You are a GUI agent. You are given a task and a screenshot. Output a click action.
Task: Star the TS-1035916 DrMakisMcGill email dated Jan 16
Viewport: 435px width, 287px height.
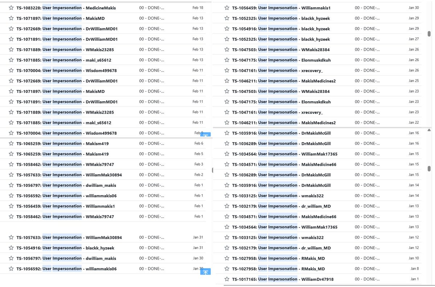tap(227, 133)
